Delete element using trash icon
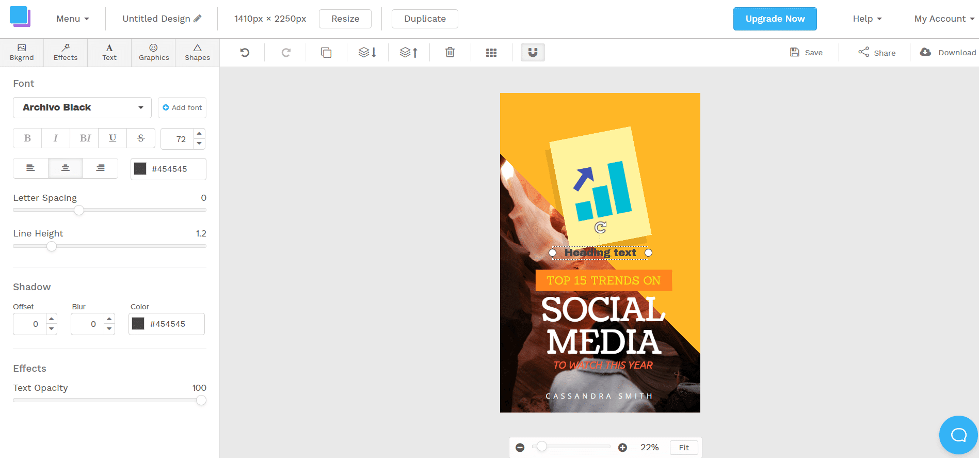This screenshot has height=458, width=979. point(450,53)
